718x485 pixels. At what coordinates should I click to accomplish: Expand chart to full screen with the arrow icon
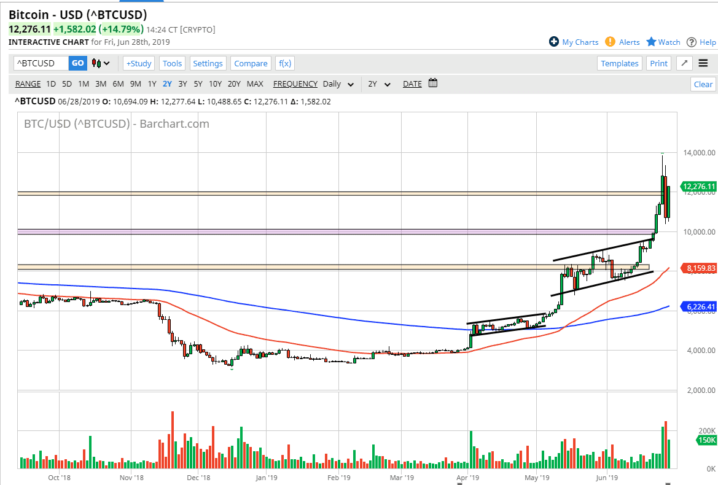(684, 63)
